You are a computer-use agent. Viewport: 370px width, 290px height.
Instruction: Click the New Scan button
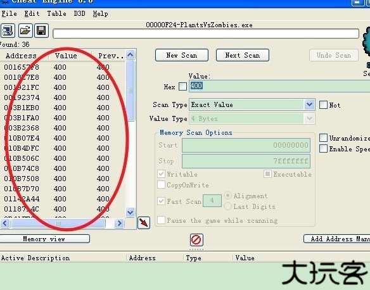pos(182,55)
